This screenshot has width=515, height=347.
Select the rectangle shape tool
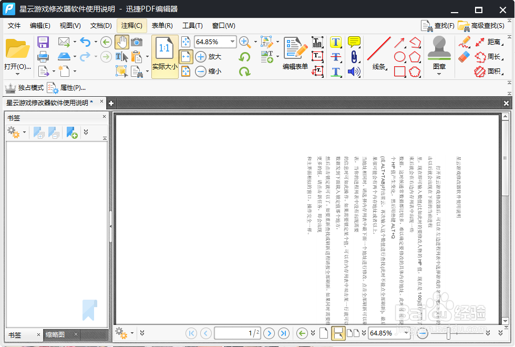[x=399, y=72]
